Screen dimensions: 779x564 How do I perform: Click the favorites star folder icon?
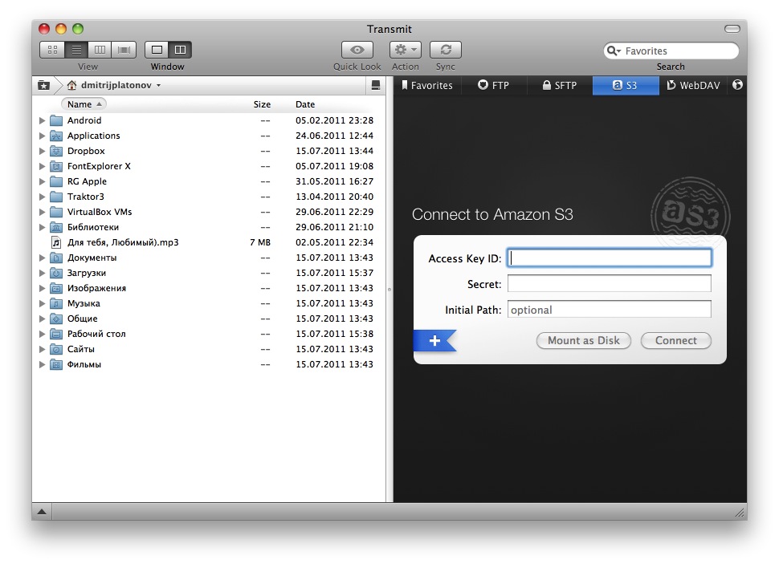[43, 85]
